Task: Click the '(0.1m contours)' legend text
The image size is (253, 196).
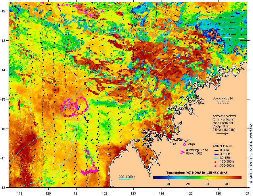Action: pyautogui.click(x=223, y=120)
